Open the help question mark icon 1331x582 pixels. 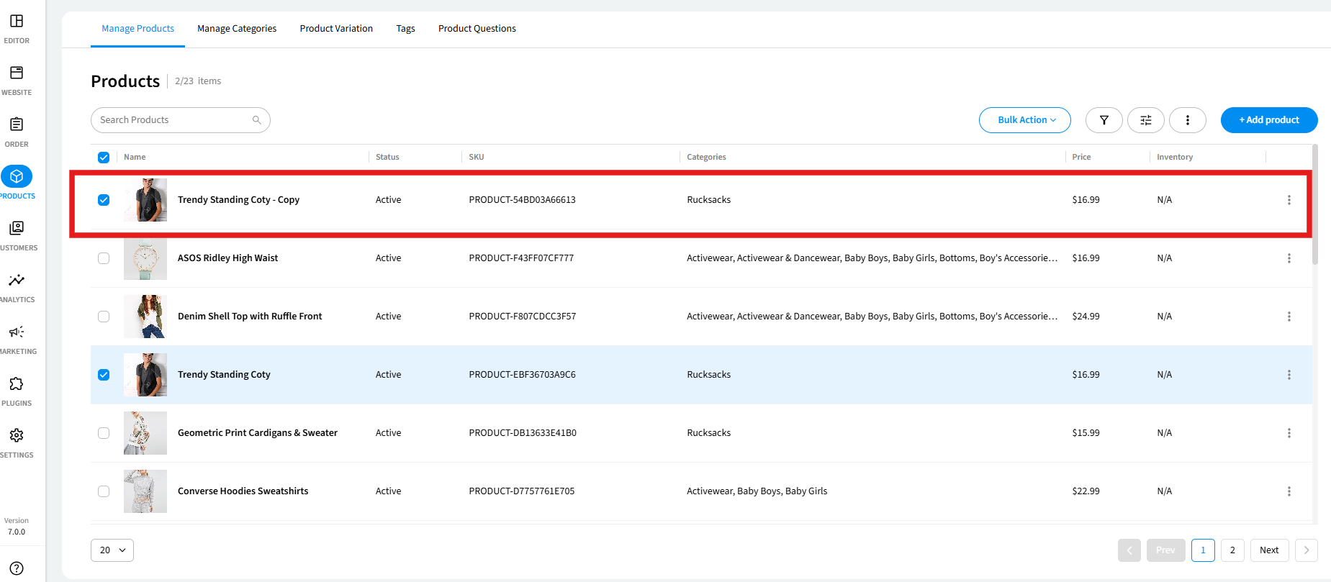17,568
